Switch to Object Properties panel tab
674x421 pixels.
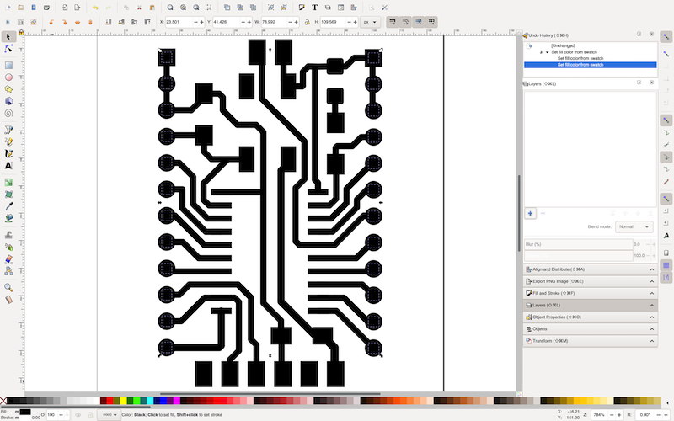click(x=591, y=317)
